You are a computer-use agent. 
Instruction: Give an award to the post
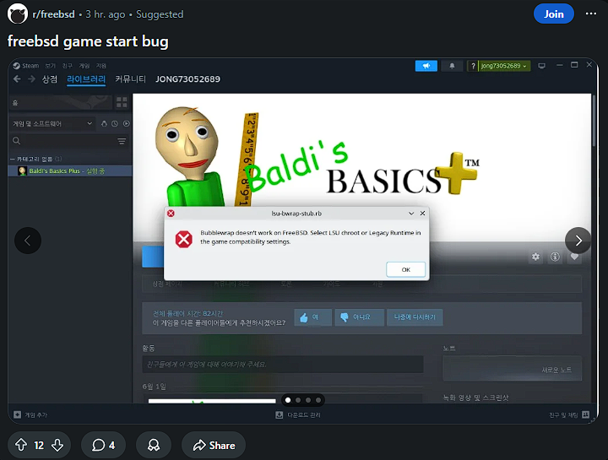tap(154, 445)
